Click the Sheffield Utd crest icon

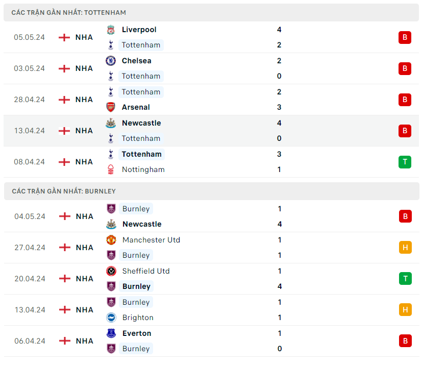[x=111, y=271]
